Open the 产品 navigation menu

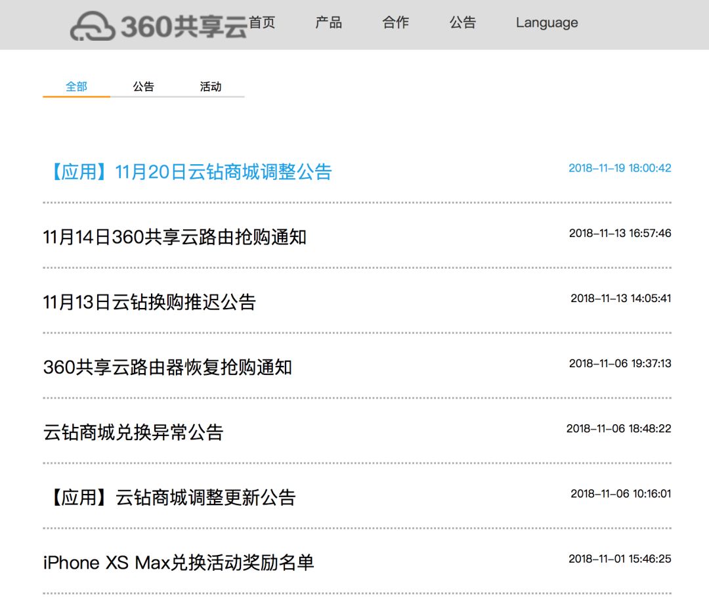click(x=329, y=22)
